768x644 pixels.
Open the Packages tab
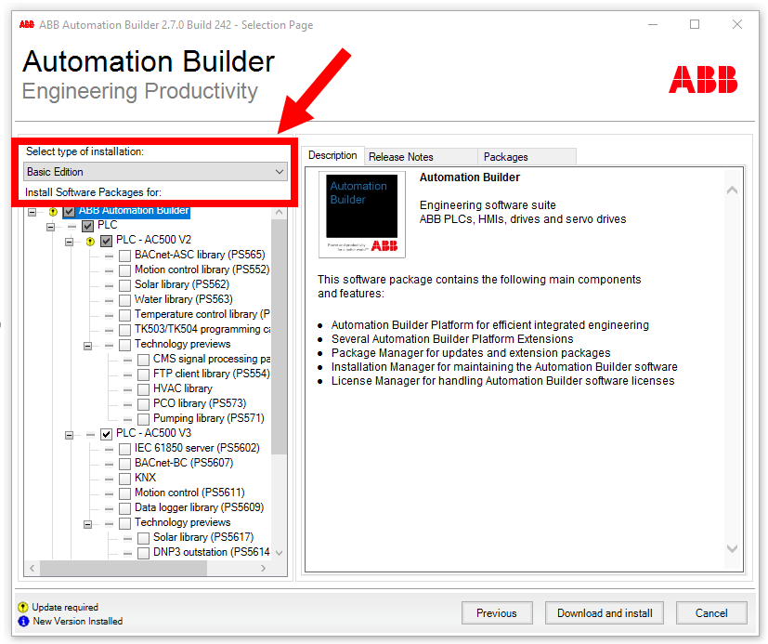coord(506,157)
